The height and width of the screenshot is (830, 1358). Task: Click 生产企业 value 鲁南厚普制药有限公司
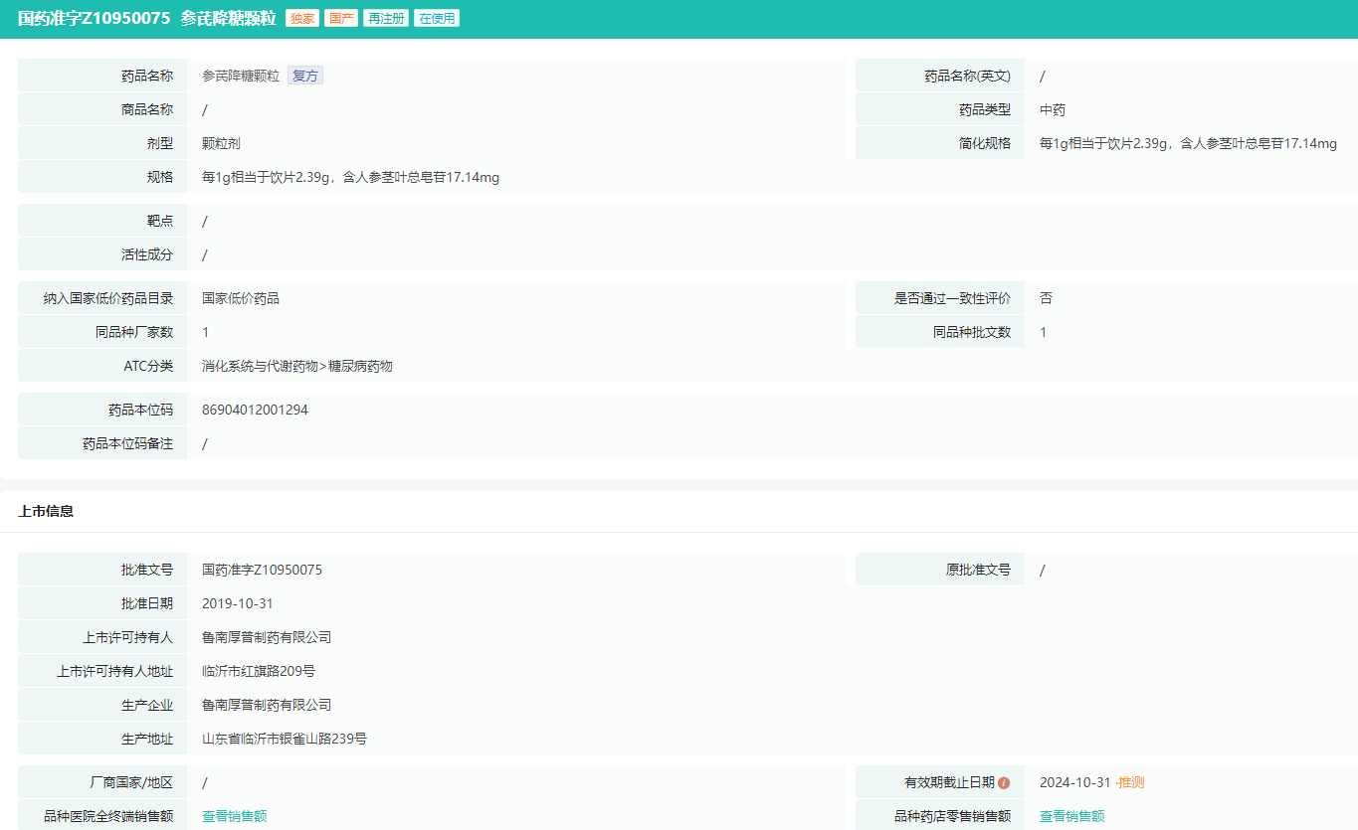267,705
